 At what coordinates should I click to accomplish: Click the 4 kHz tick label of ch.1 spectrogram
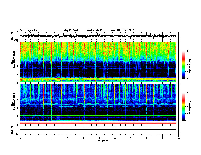pyautogui.click(x=18, y=66)
